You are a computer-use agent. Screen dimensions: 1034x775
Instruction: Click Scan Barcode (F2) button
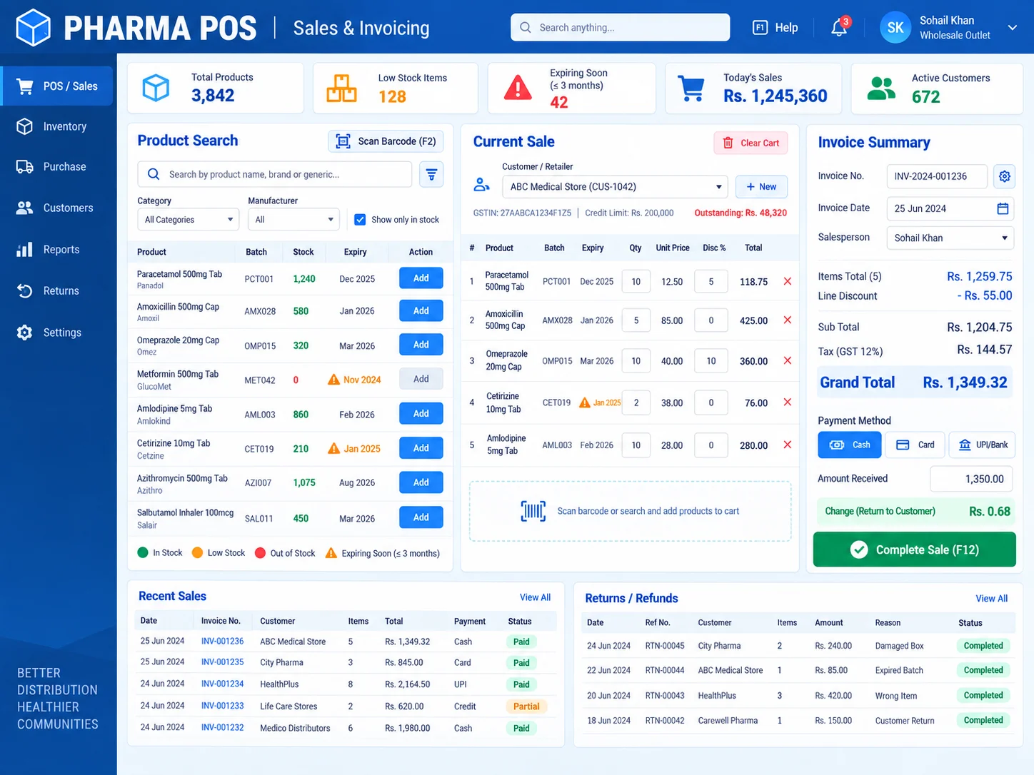[x=386, y=141]
